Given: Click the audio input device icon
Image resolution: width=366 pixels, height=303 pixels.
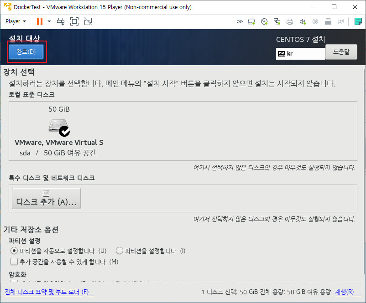Looking at the screenshot, I should point(341,22).
